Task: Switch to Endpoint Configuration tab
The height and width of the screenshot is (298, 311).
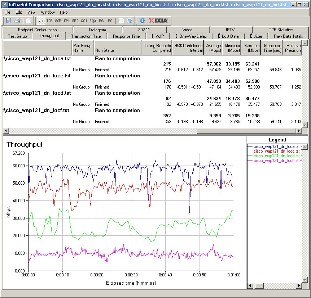Action: coord(37,30)
